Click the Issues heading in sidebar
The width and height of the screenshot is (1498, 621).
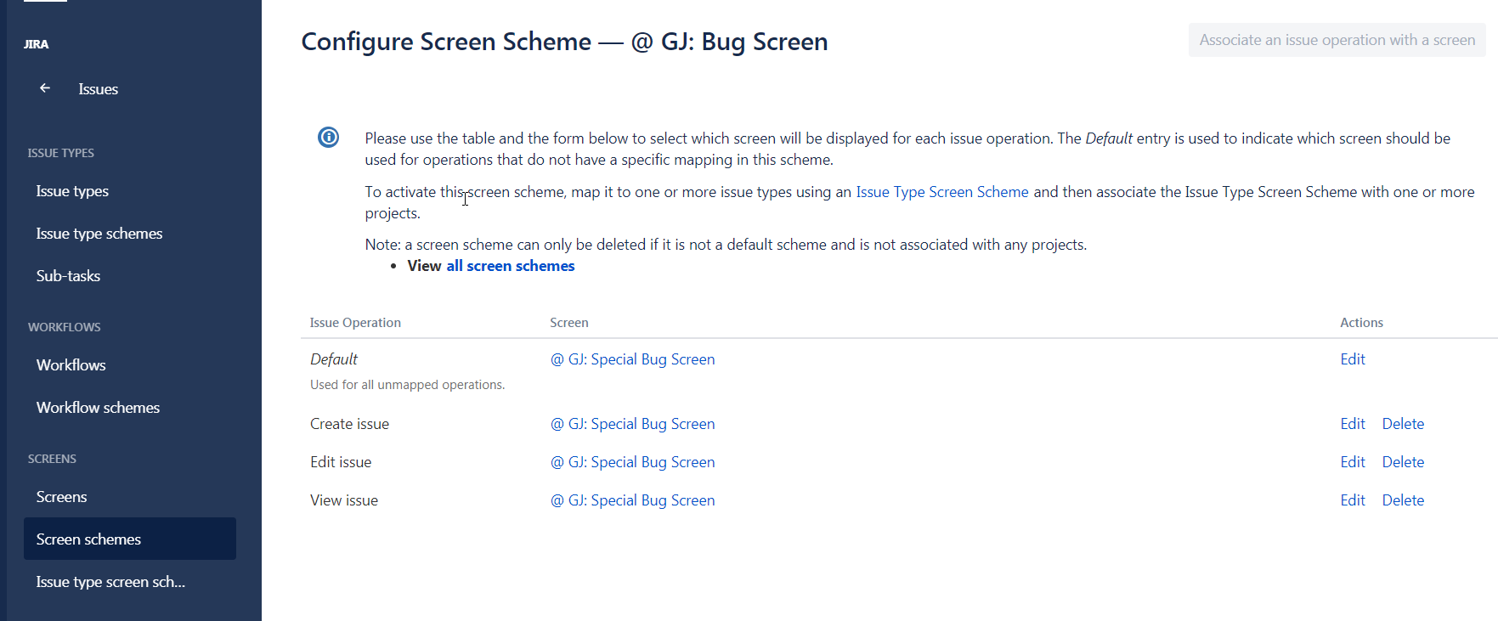(x=98, y=89)
